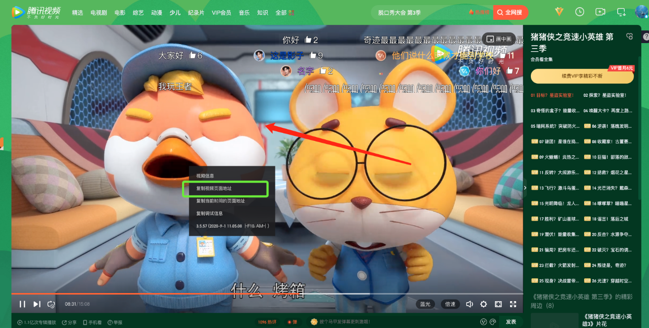This screenshot has width=649, height=328.
Task: Enter full screen mode icon
Action: 513,304
